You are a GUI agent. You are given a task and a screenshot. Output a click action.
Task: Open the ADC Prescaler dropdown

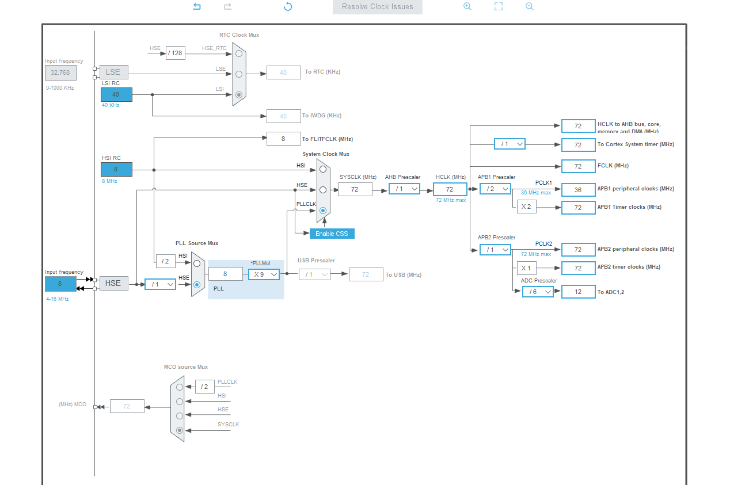(x=538, y=292)
